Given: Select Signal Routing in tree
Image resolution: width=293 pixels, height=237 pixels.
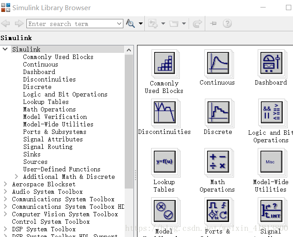Looking at the screenshot, I should [48, 147].
